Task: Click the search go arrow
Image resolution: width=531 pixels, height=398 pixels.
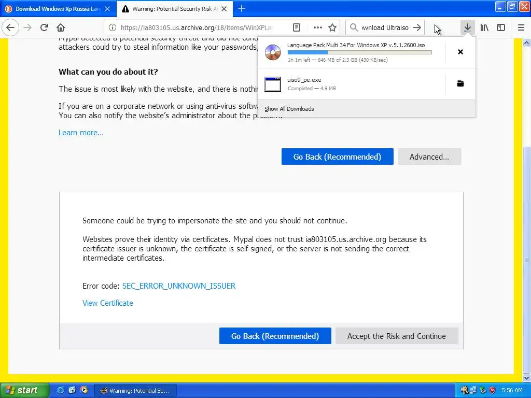Action: (x=417, y=27)
